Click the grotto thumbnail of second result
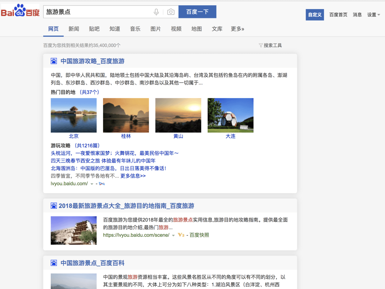Screen dimensions: 385x289 [x=74, y=231]
